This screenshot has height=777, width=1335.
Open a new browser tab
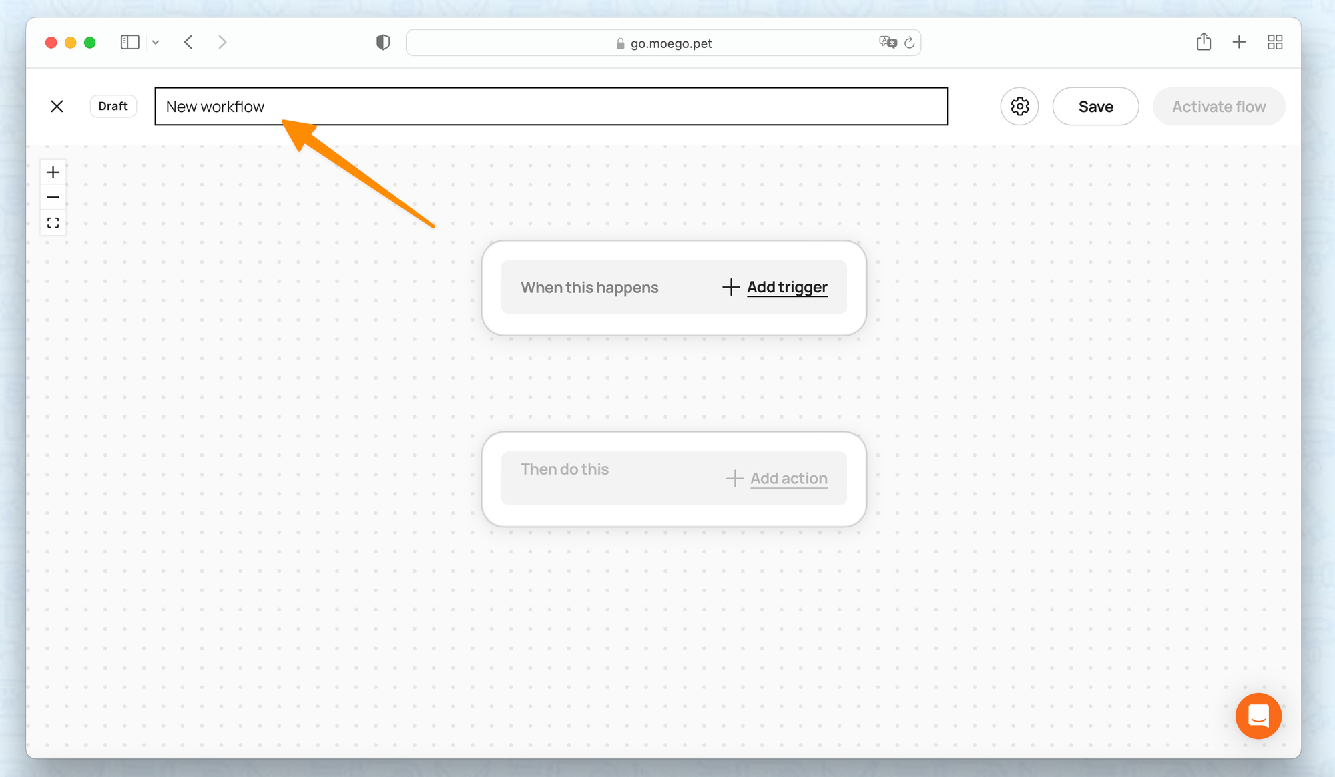(1239, 43)
